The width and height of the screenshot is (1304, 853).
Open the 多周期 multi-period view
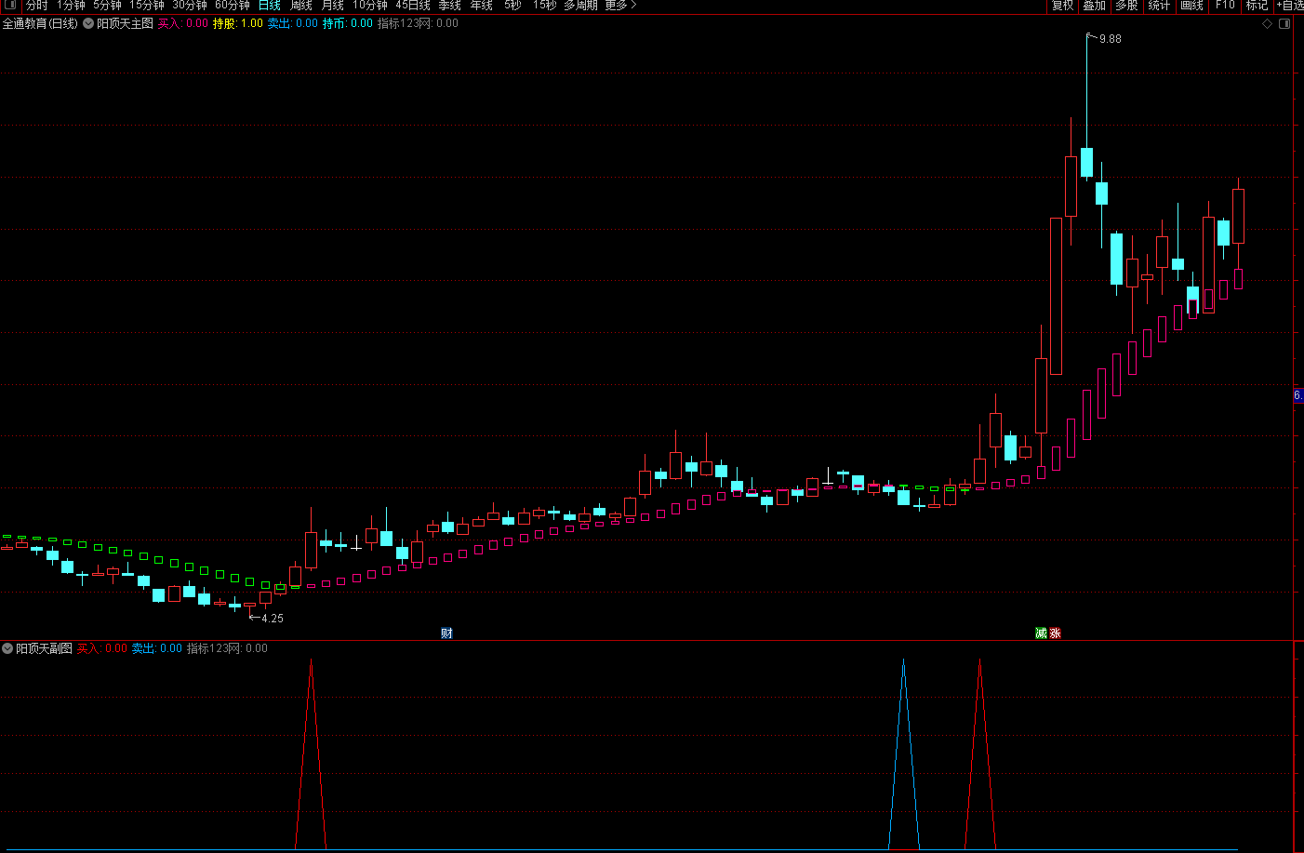(581, 5)
